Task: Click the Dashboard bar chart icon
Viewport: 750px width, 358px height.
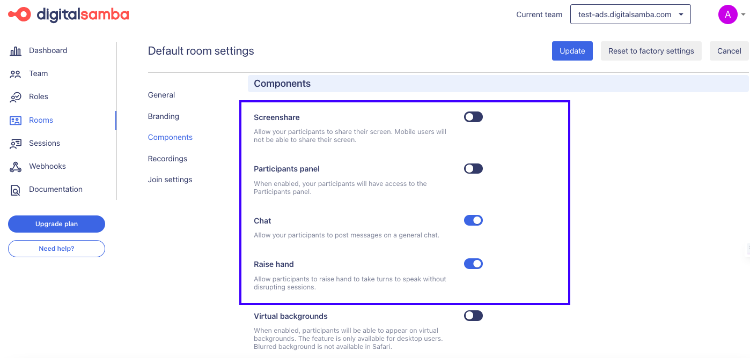Action: click(x=16, y=51)
